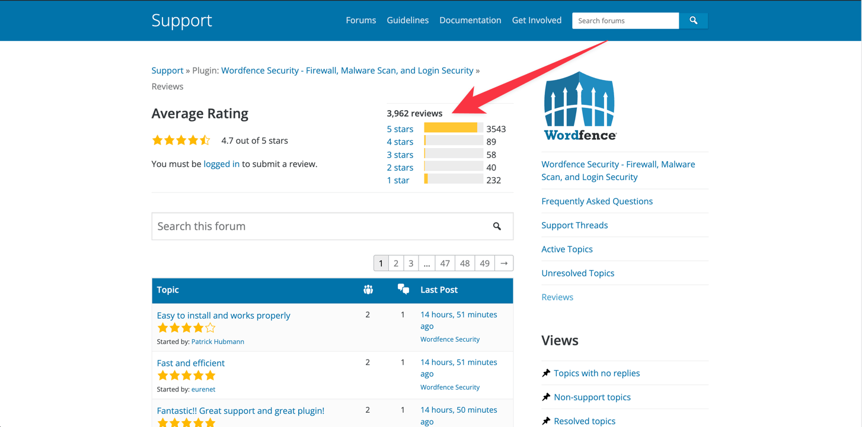Screen dimensions: 862x427
Task: Click the pin icon beside Topics with no replies
Action: click(x=546, y=373)
